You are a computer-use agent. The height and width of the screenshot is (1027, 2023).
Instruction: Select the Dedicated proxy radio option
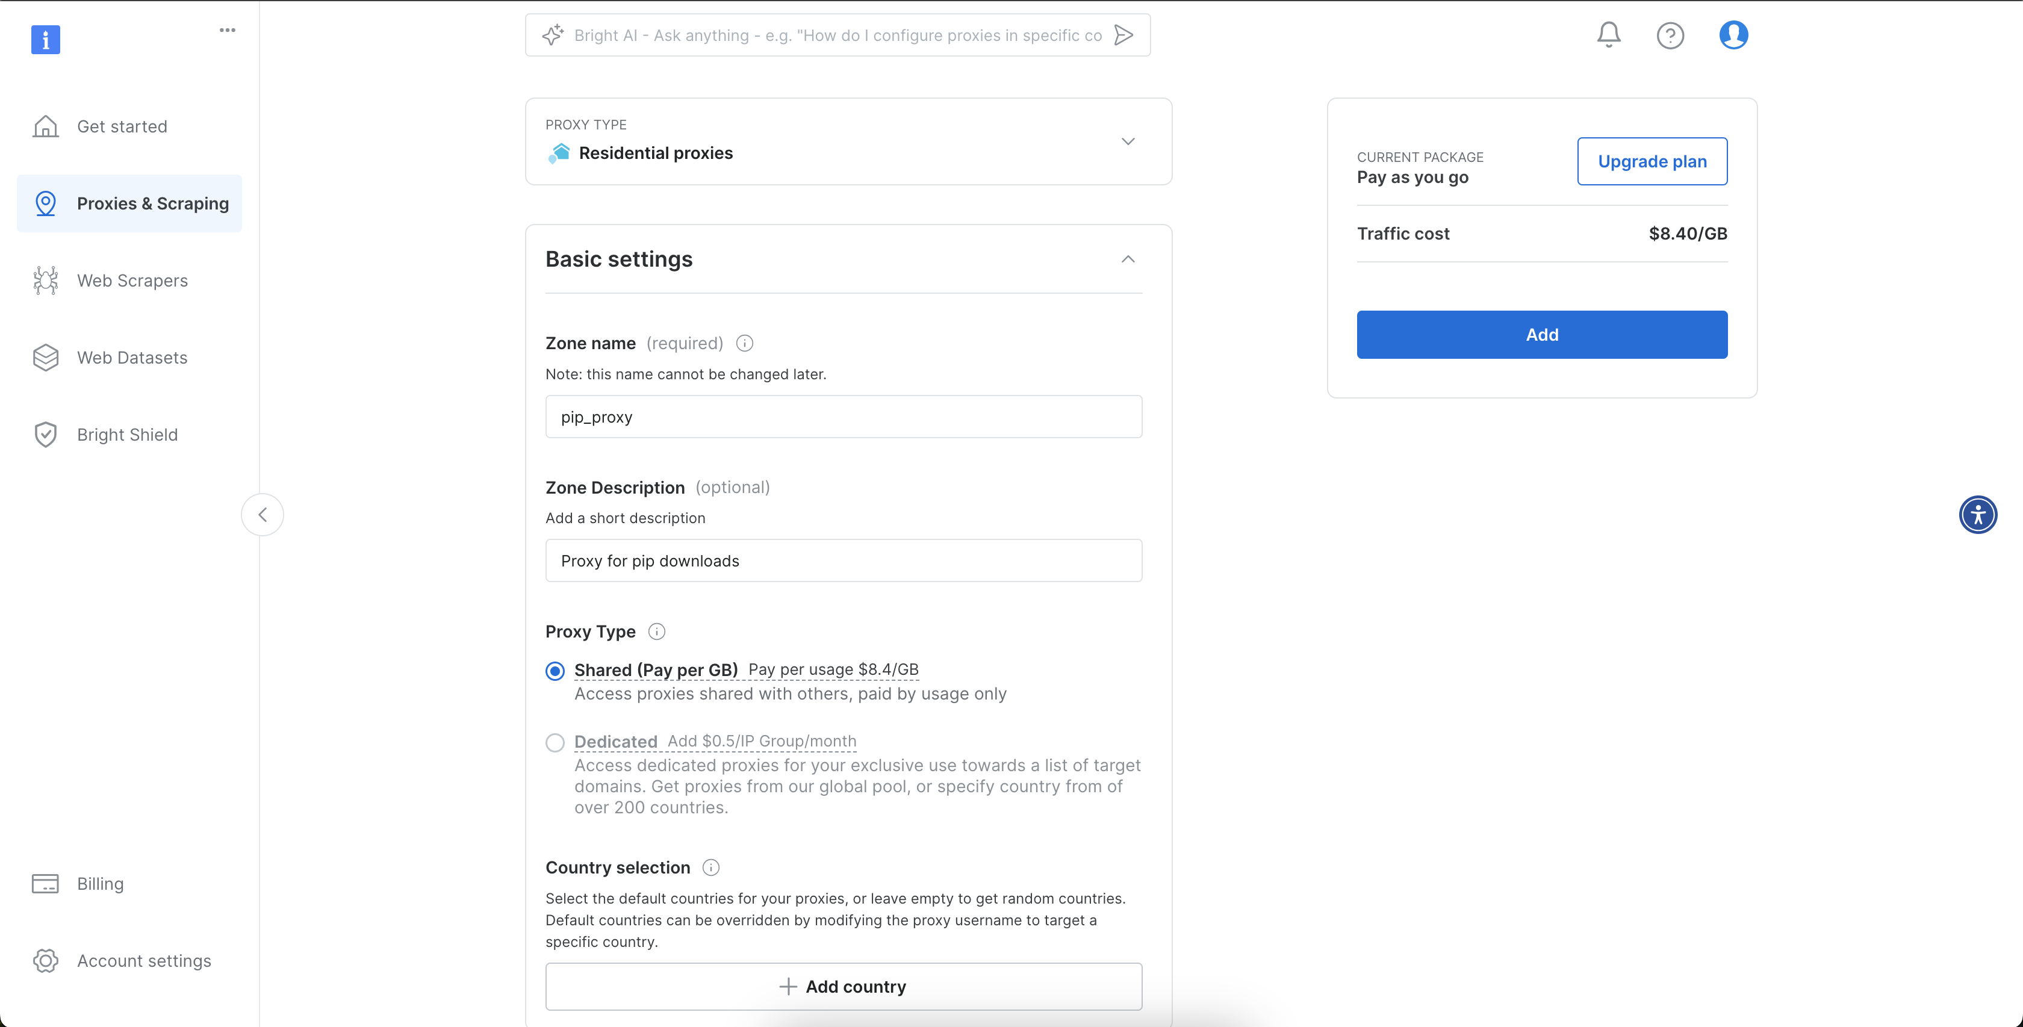[x=555, y=743]
